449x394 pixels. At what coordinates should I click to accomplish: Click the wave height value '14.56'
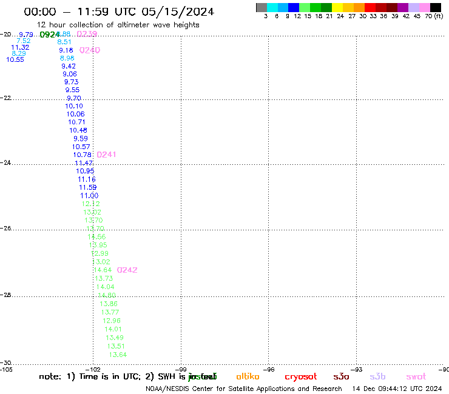[x=97, y=237]
